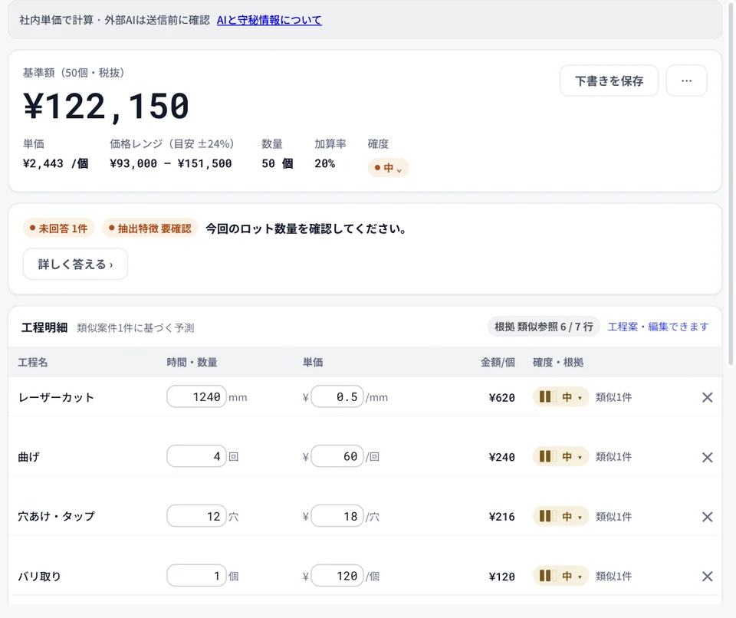This screenshot has height=618, width=736.
Task: Open confidence dropdown 中 for 穴あけ・タップ
Action: [x=560, y=516]
